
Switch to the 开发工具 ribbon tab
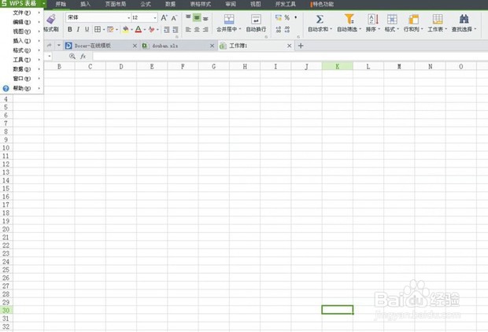[286, 4]
